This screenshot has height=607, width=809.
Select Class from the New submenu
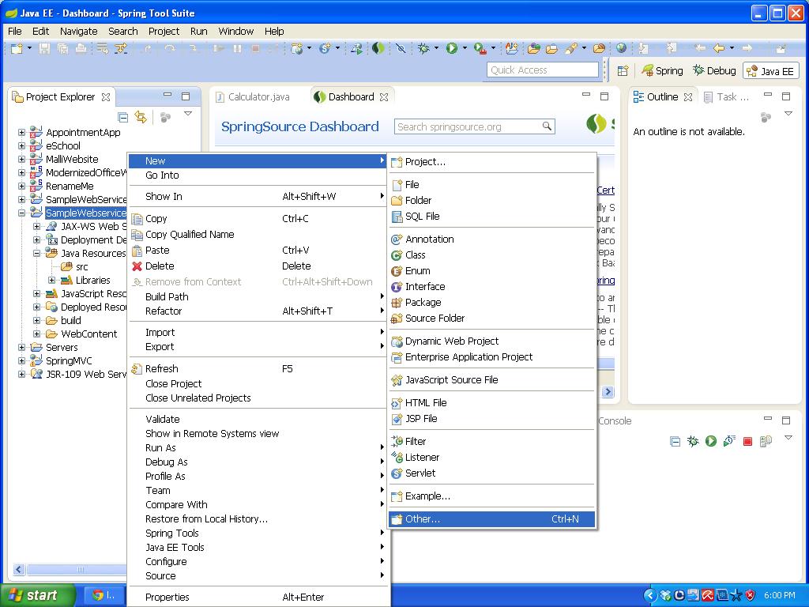click(415, 254)
